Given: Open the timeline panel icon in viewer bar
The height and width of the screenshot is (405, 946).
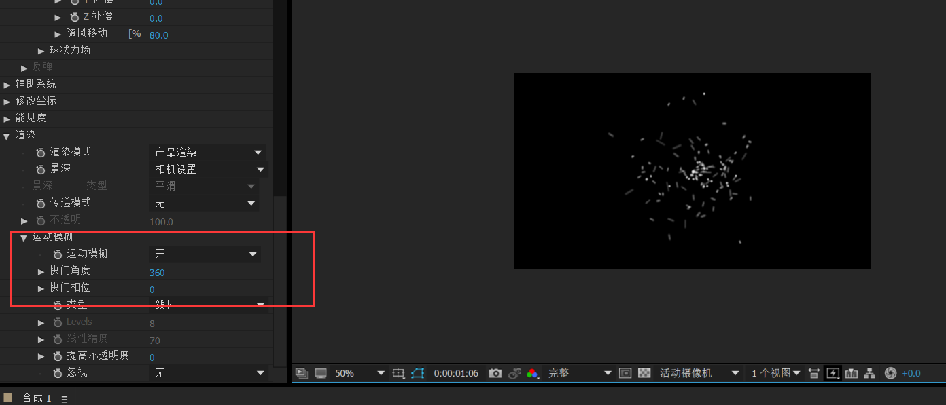Looking at the screenshot, I should click(x=852, y=373).
